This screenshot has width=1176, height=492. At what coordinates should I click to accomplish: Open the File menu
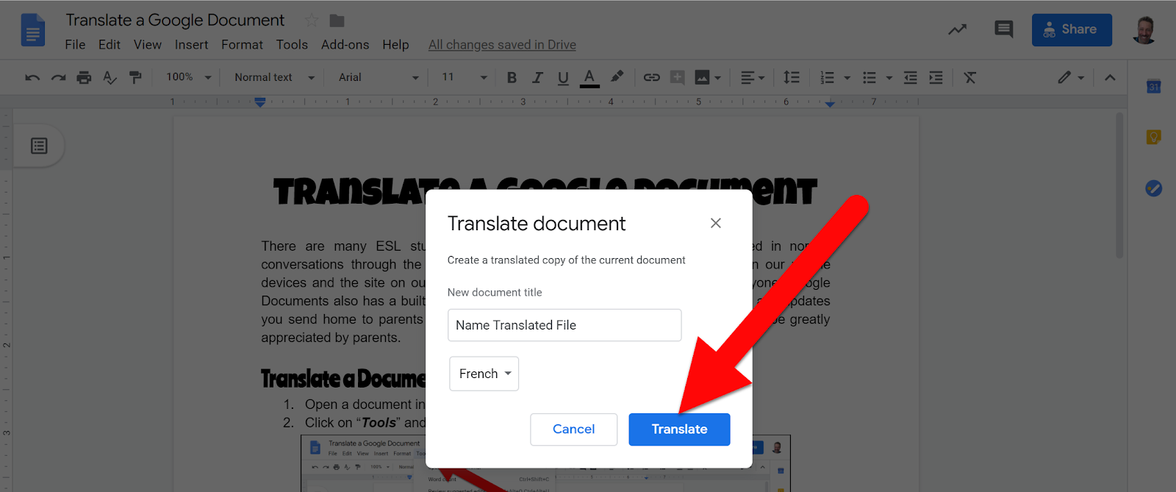tap(75, 45)
